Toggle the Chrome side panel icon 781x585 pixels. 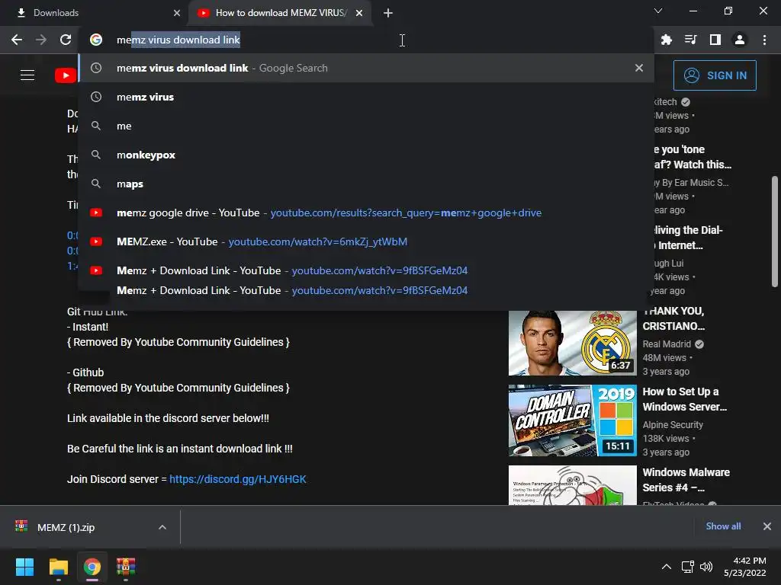click(x=715, y=40)
